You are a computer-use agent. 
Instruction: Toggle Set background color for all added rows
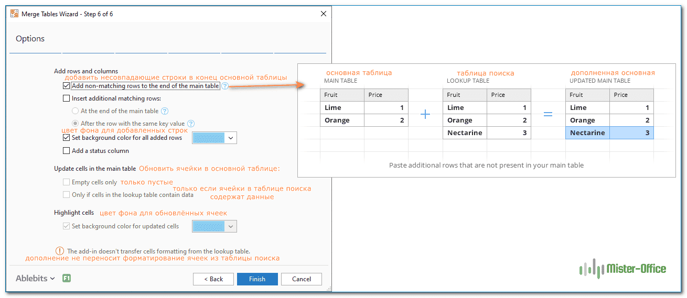pyautogui.click(x=66, y=138)
